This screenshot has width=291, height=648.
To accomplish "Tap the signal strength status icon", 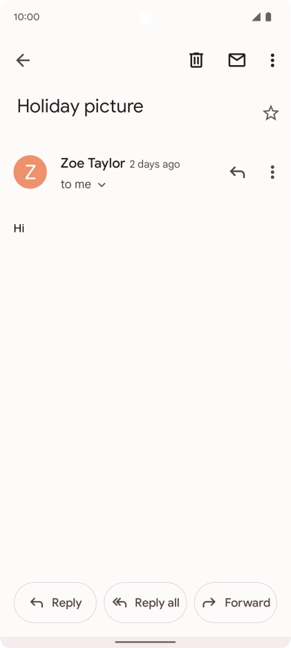I will click(256, 17).
